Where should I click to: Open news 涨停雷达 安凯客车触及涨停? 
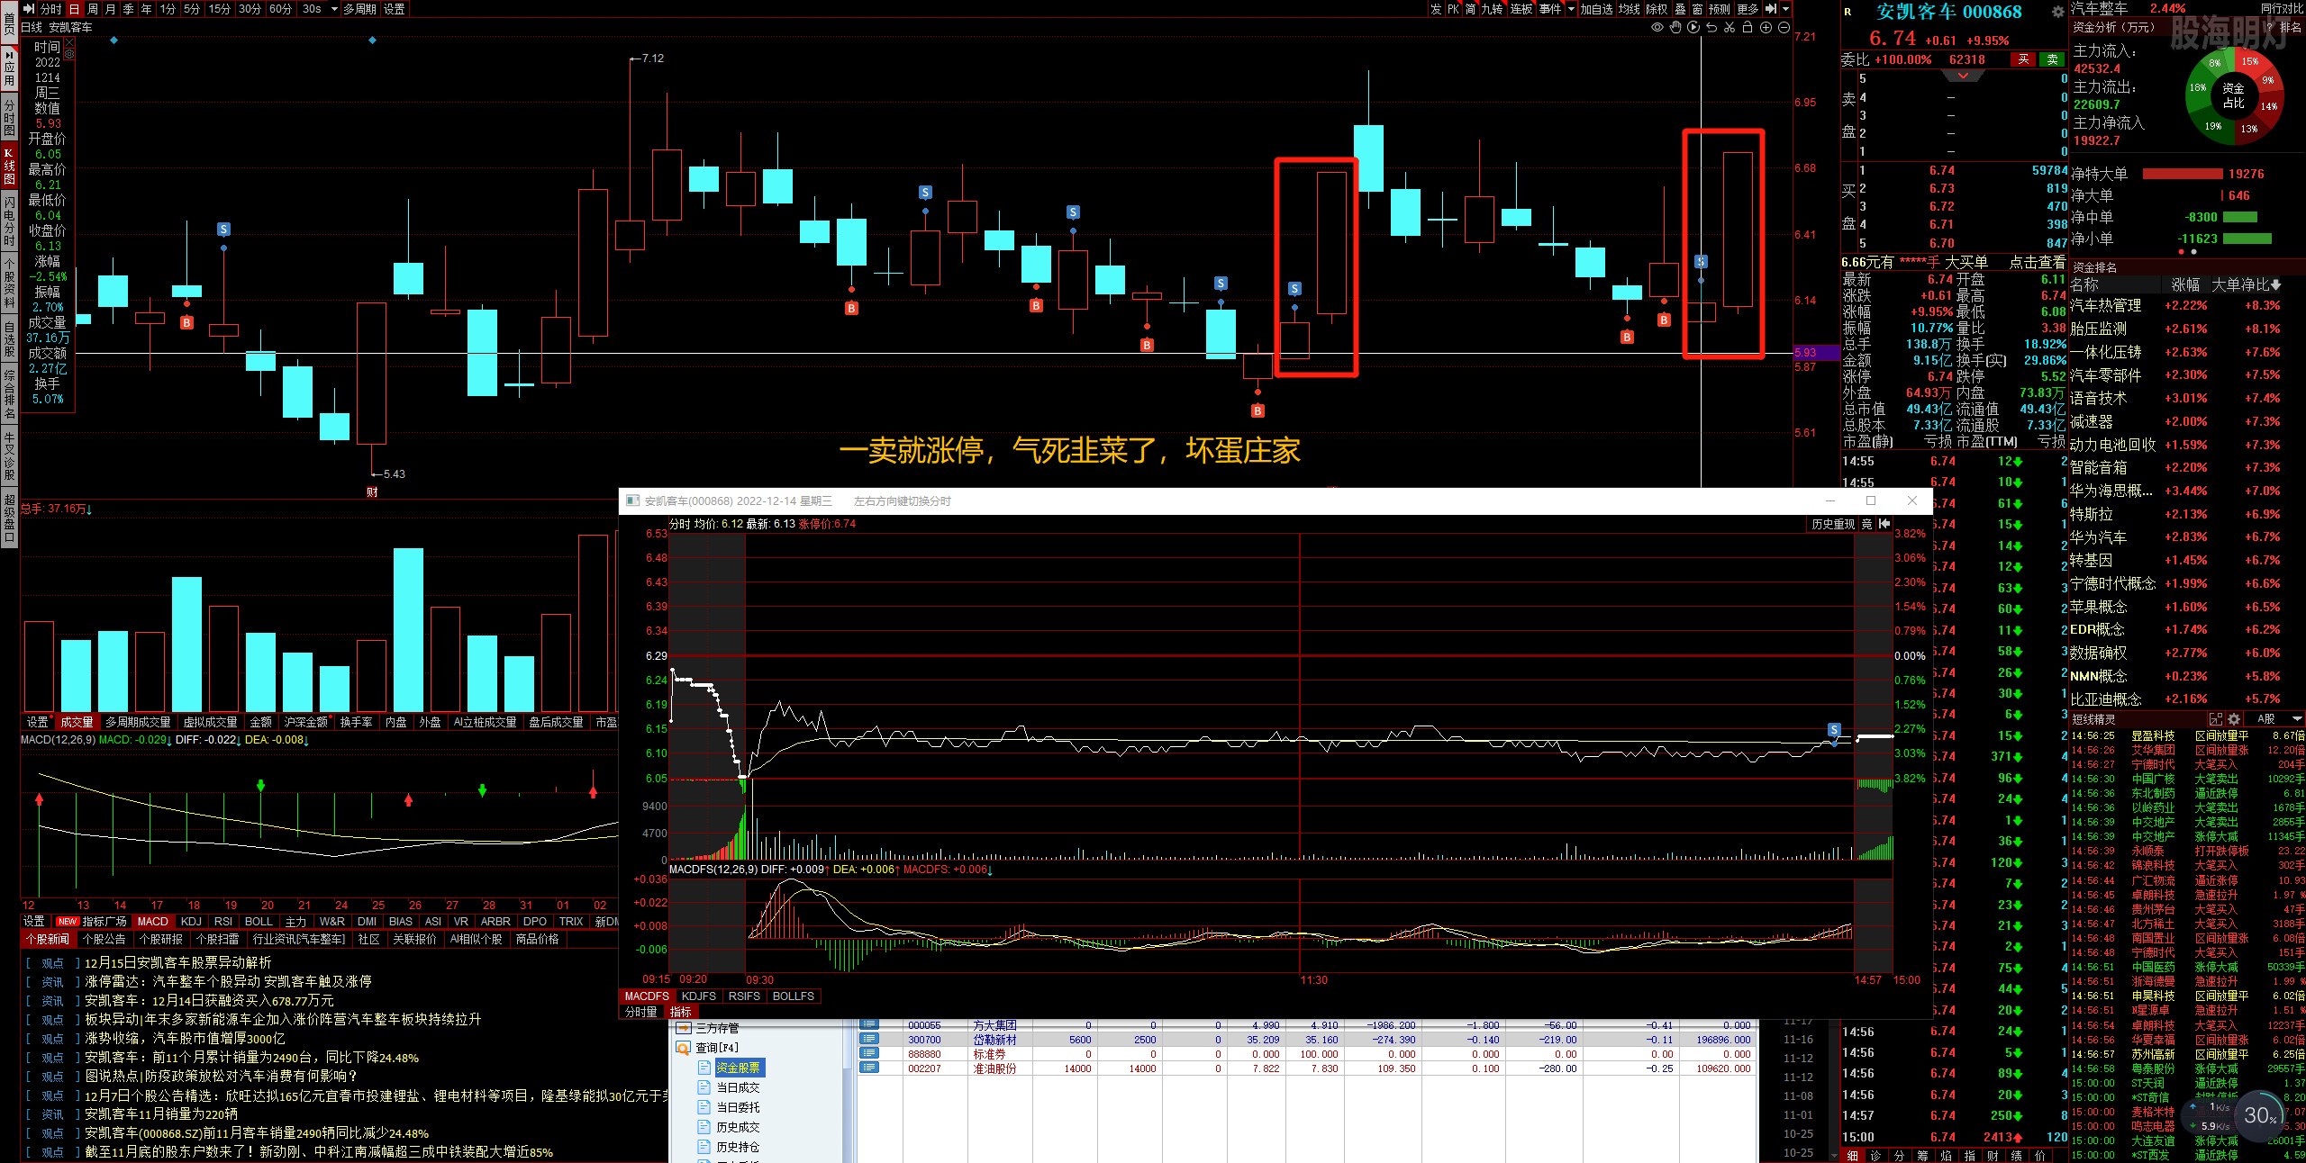coord(228,981)
